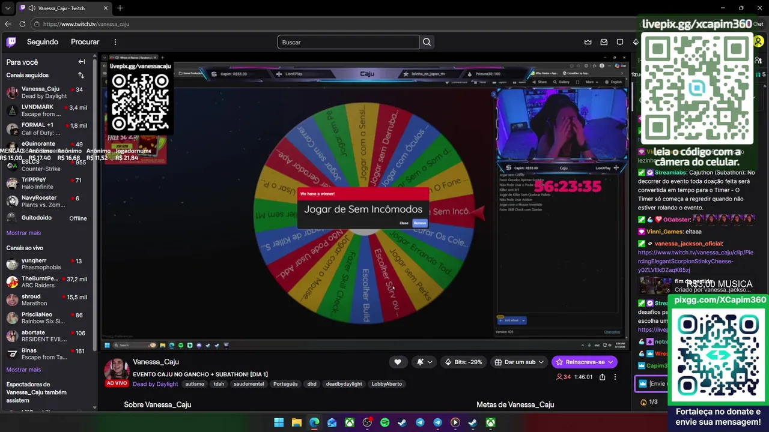Viewport: 769px width, 432px height.
Task: Open Spotify from the taskbar
Action: pos(384,422)
